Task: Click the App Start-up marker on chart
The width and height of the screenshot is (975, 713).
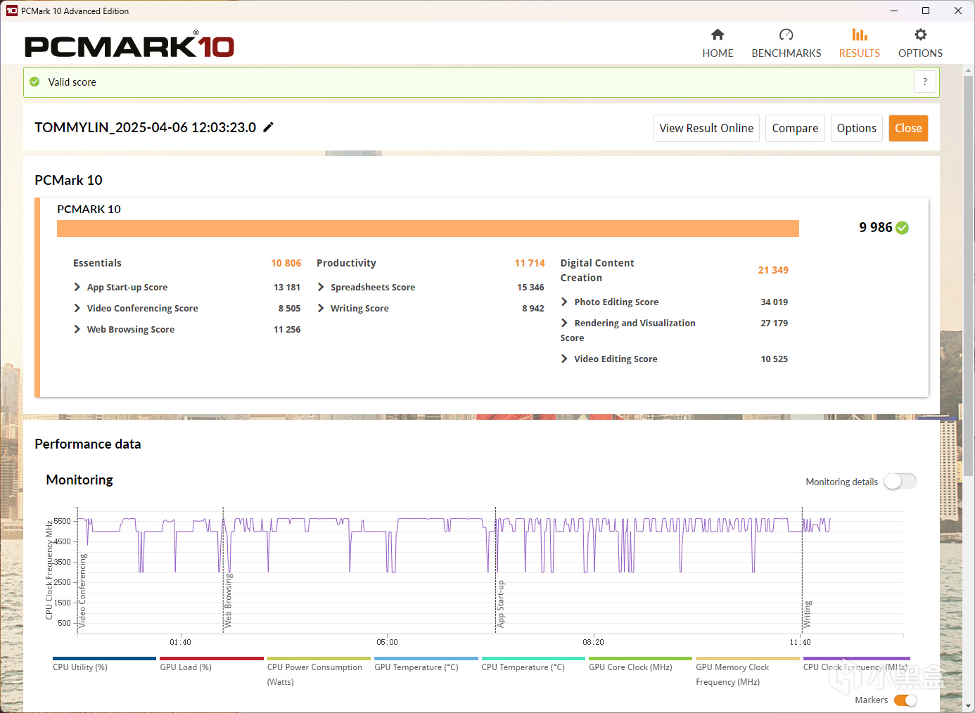Action: 500,603
